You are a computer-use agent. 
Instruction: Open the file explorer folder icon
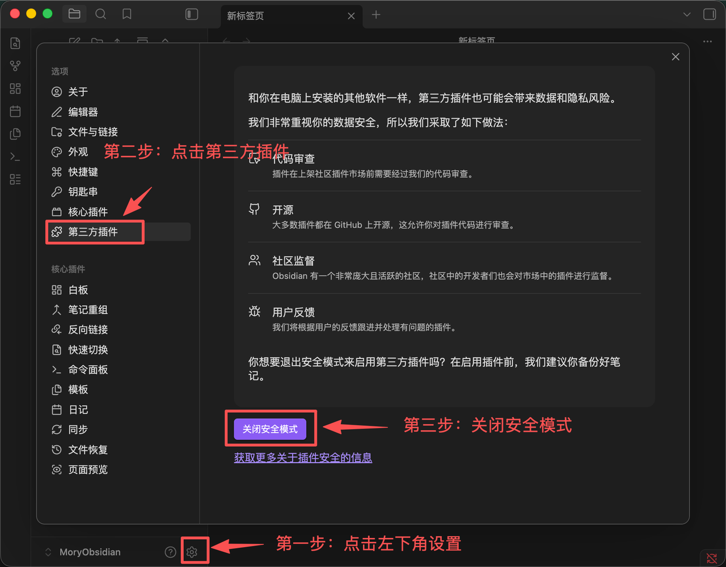coord(74,14)
